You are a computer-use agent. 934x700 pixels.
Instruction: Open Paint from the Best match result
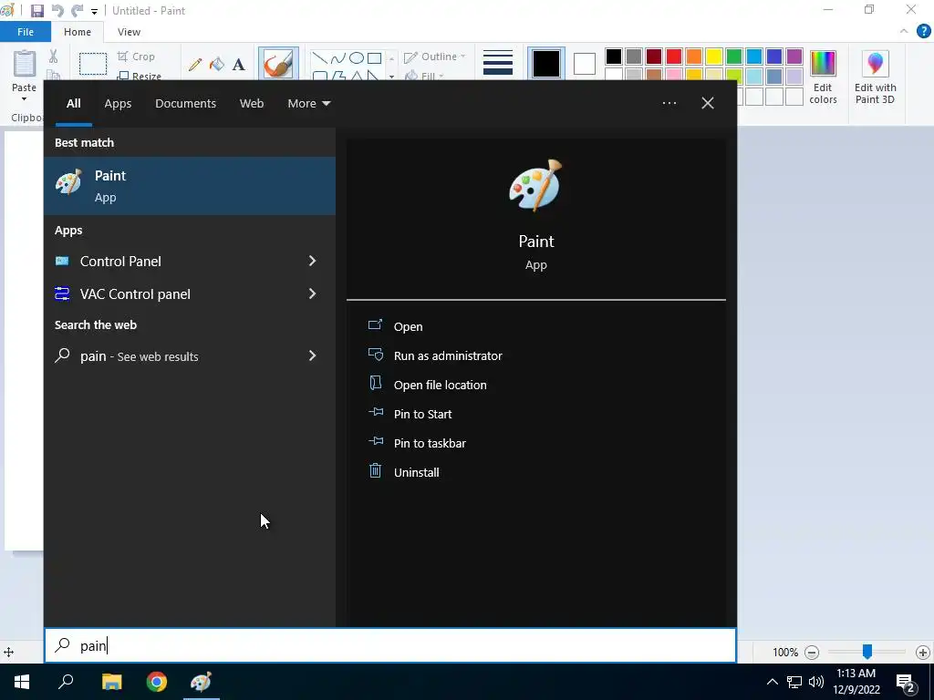click(190, 186)
